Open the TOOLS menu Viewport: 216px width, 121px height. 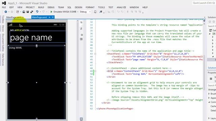(x=101, y=7)
